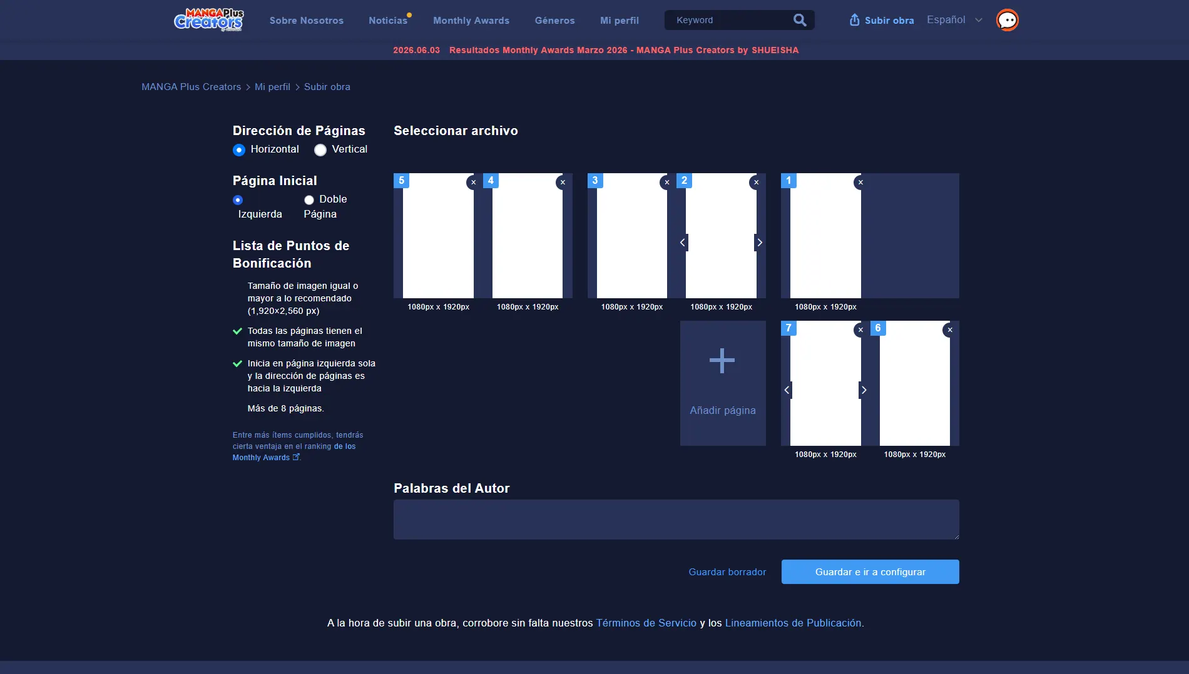Click Guardar e ir a configurar button
The width and height of the screenshot is (1189, 674).
click(x=870, y=572)
